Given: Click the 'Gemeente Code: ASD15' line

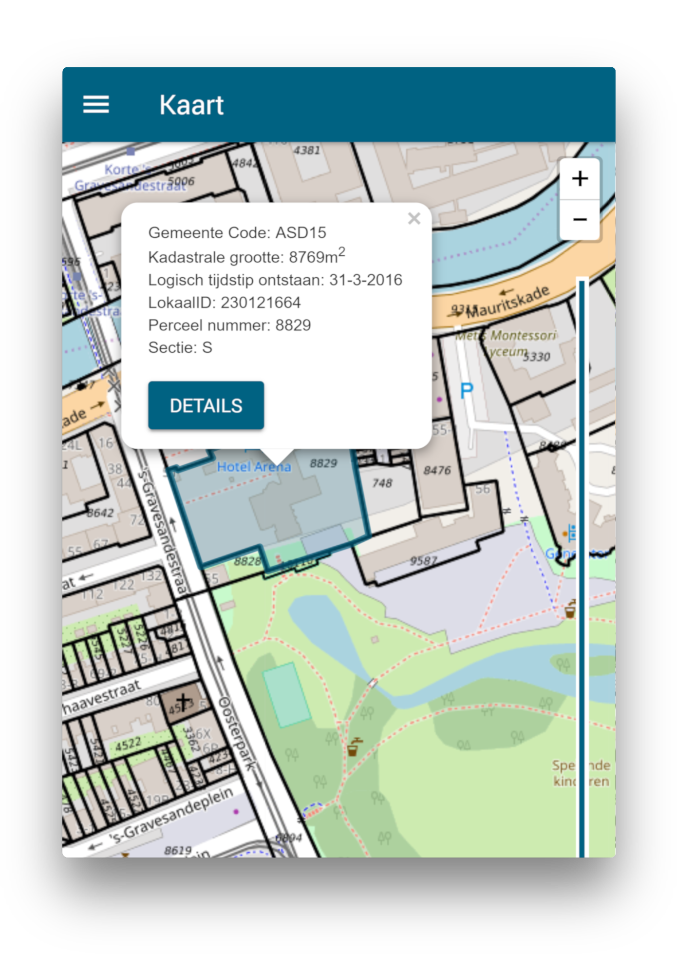Looking at the screenshot, I should point(237,232).
